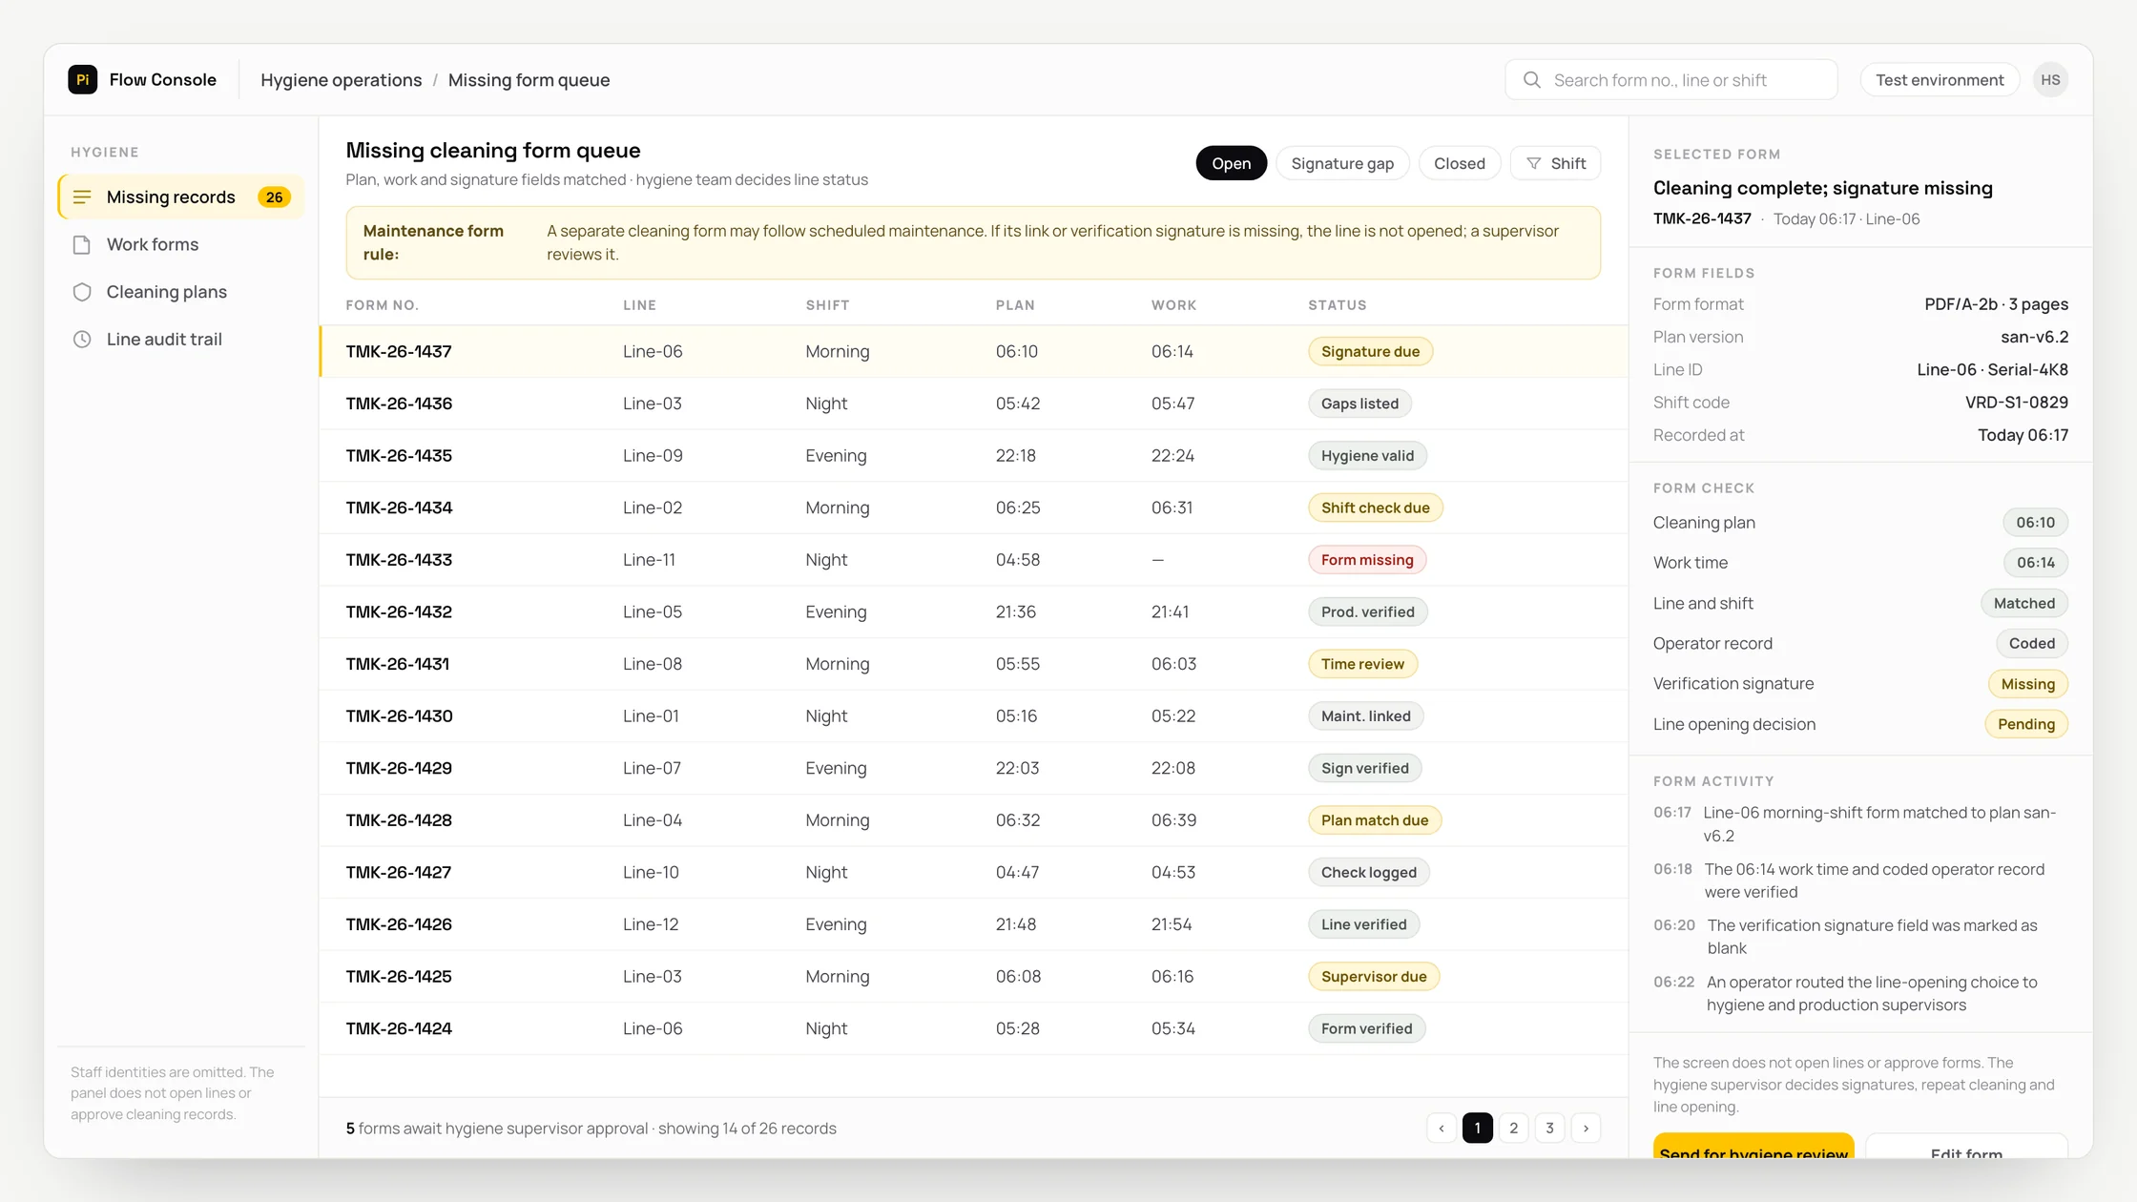Image resolution: width=2137 pixels, height=1202 pixels.
Task: Click the Maintenance form rule notice
Action: [x=973, y=242]
